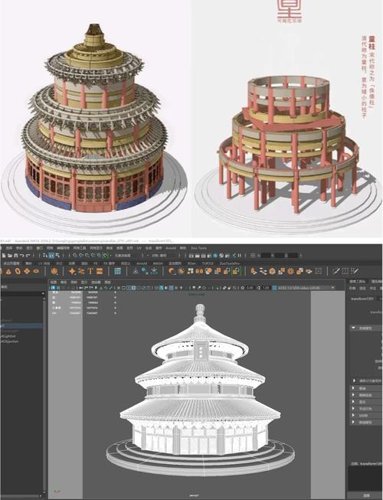Viewport: 383px width, 500px height.
Task: Open the 着色 viewport panel menu
Action: click(64, 283)
